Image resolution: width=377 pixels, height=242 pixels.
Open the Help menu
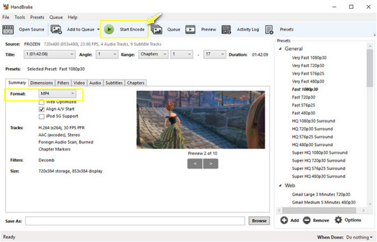[x=72, y=18]
